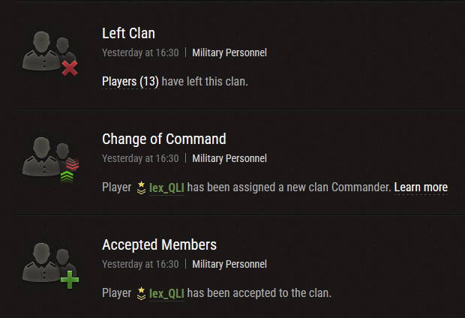Image resolution: width=465 pixels, height=318 pixels.
Task: Click the green plus badge on Accepted Members icon
Action: tap(70, 280)
